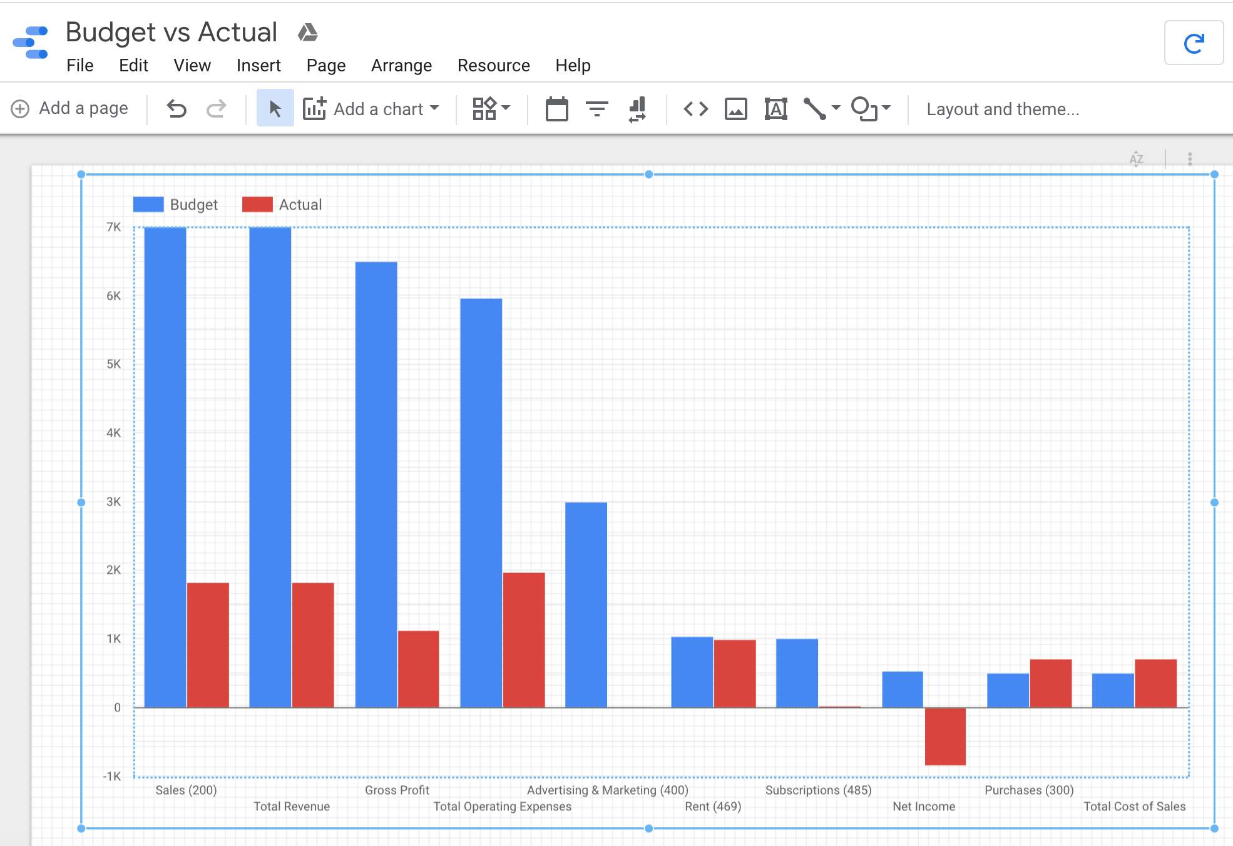Image resolution: width=1233 pixels, height=846 pixels.
Task: Open the Insert menu
Action: click(258, 66)
